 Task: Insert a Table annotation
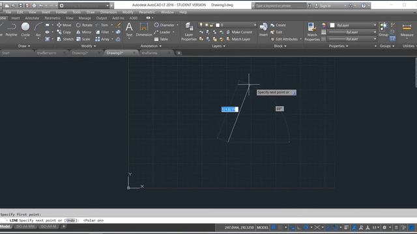tap(161, 39)
